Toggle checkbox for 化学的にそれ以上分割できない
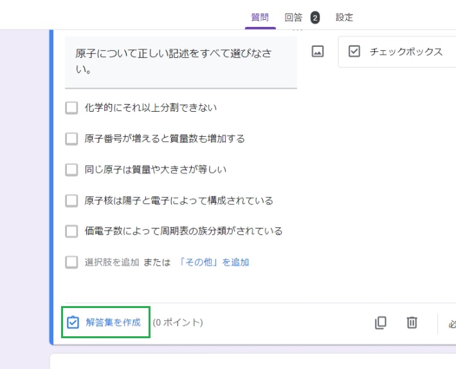The height and width of the screenshot is (369, 456). coord(71,108)
